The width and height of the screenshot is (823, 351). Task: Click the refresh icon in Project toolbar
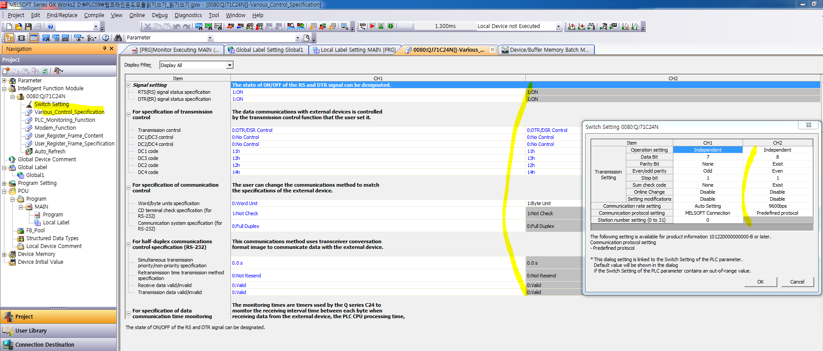(44, 71)
